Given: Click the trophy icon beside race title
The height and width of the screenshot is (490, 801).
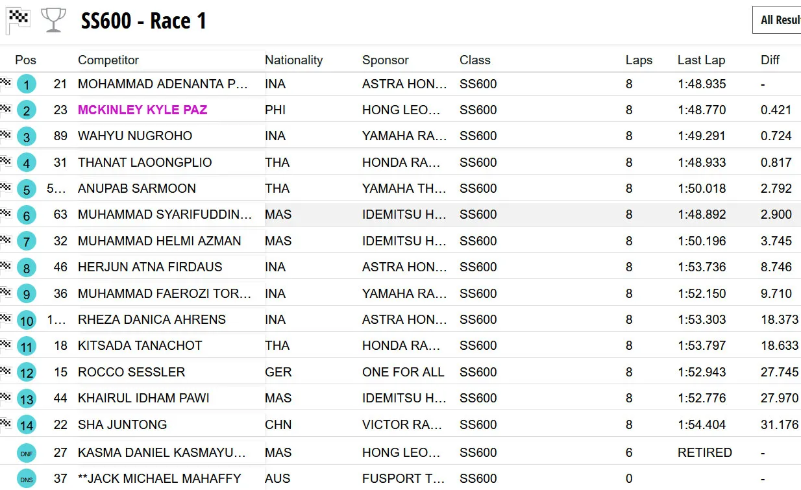Looking at the screenshot, I should pyautogui.click(x=53, y=20).
